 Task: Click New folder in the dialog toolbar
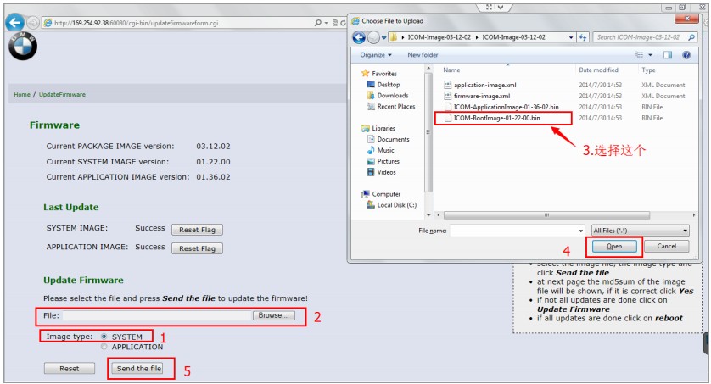(x=423, y=55)
